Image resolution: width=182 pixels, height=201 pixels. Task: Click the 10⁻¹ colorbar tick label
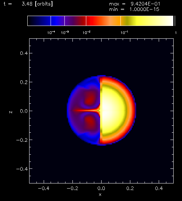pos(124,33)
